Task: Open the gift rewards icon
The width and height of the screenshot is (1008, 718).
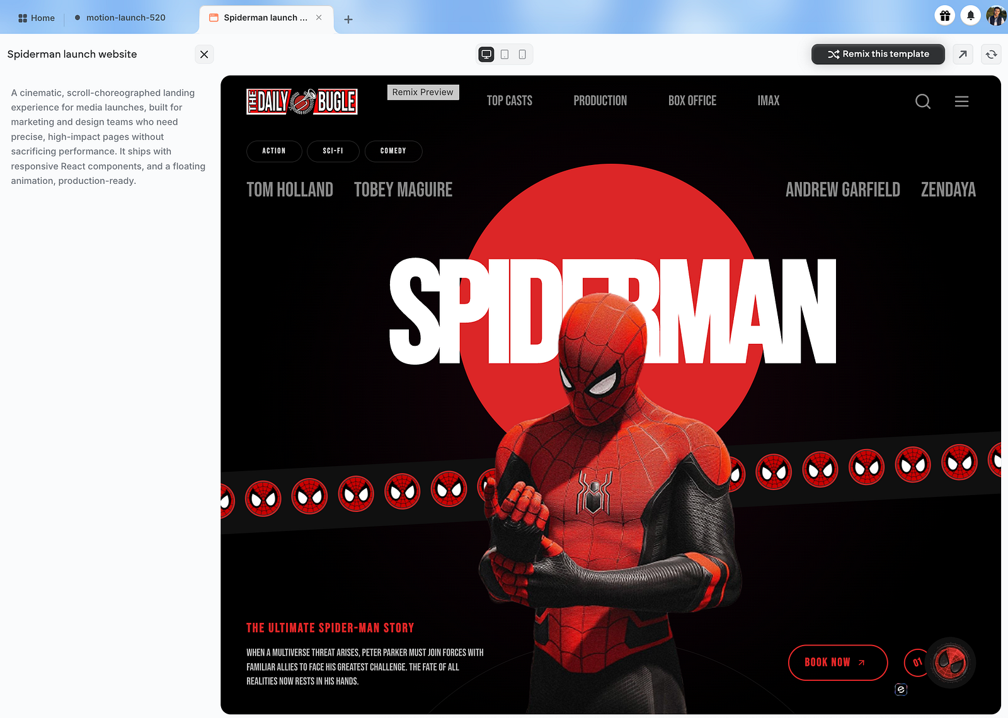Action: (944, 16)
